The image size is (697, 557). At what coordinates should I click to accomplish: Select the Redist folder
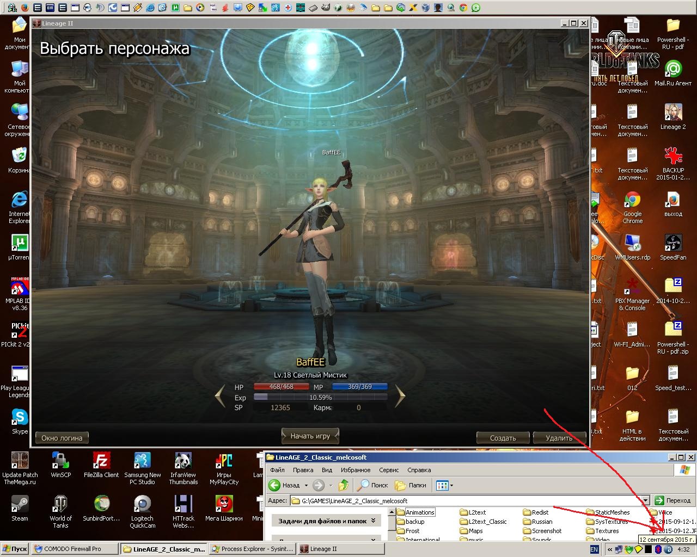point(536,512)
